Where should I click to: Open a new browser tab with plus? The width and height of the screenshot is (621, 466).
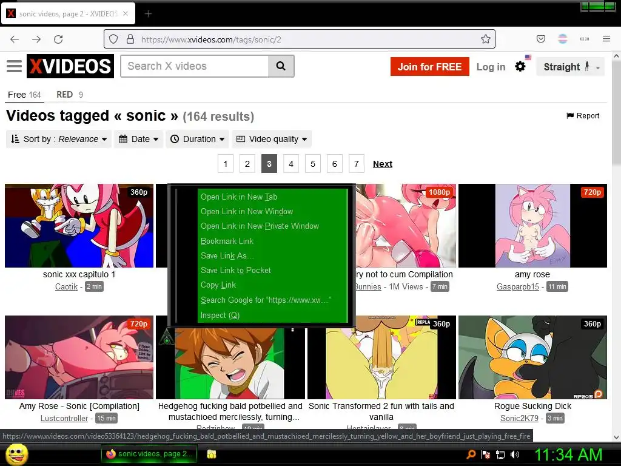[x=148, y=14]
